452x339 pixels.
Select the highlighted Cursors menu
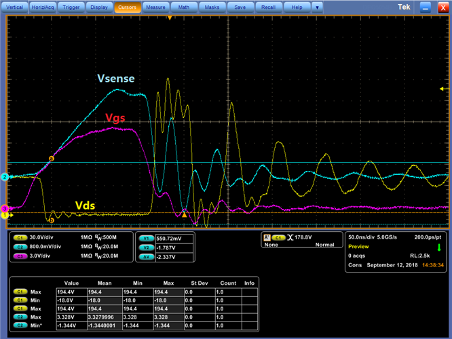coord(127,7)
